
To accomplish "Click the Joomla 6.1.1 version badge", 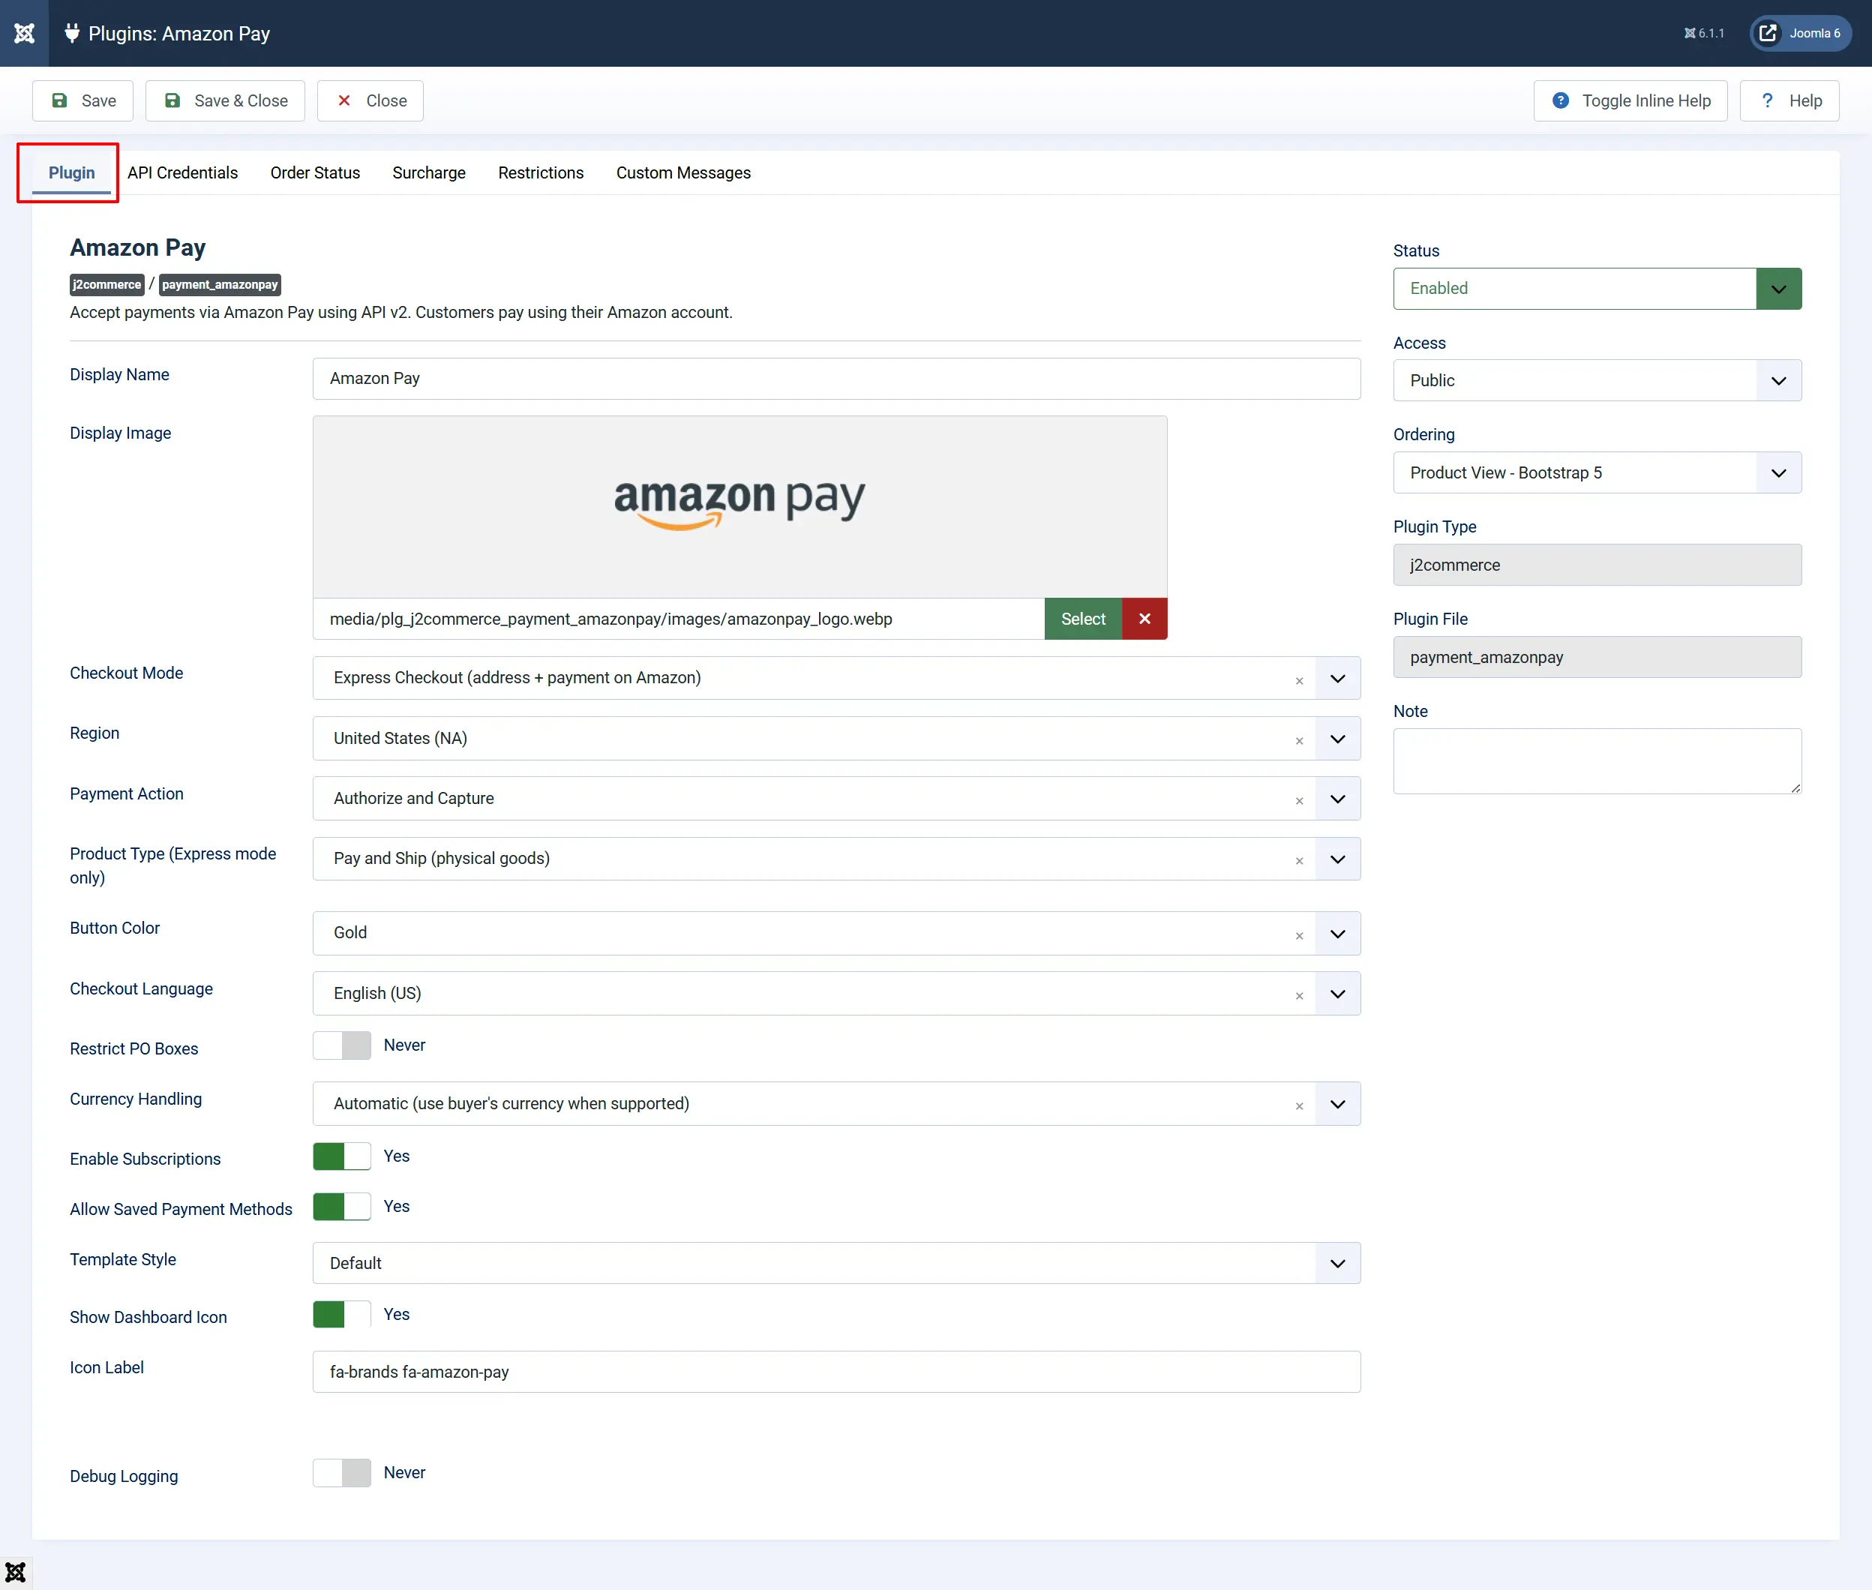I will 1703,33.
